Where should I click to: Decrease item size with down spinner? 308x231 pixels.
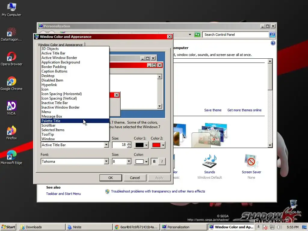[129, 146]
